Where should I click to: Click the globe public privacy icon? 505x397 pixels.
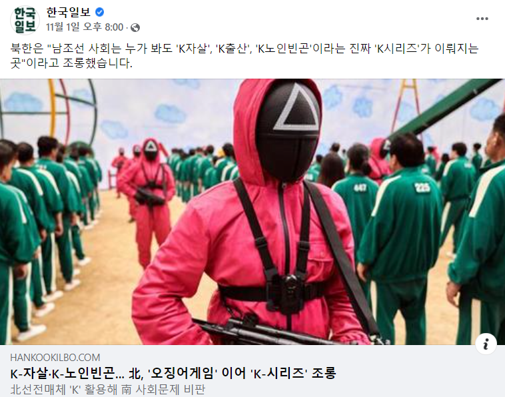(135, 28)
